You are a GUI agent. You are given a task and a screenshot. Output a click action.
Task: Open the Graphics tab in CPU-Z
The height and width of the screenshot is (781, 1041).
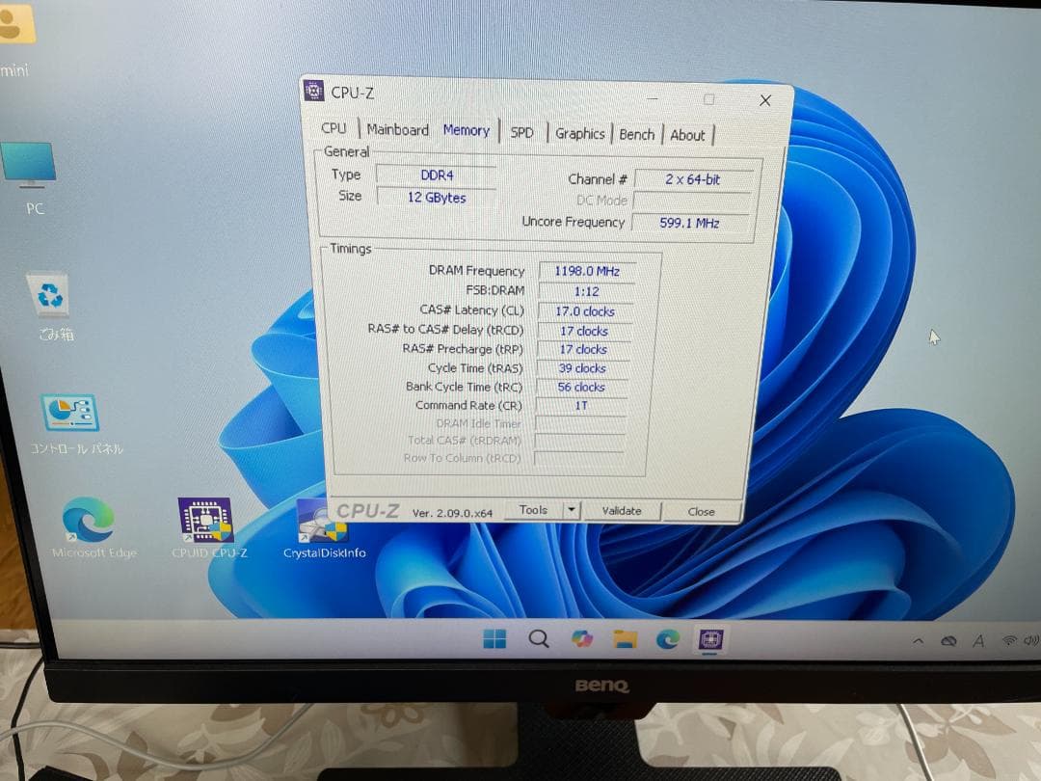coord(579,134)
